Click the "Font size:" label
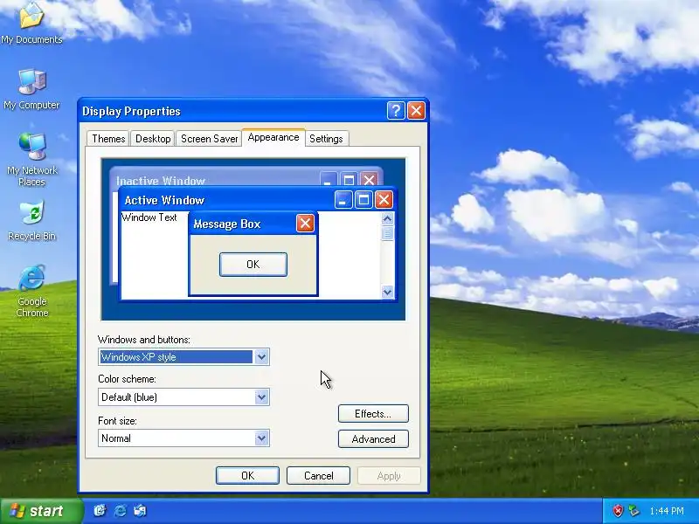Image resolution: width=699 pixels, height=524 pixels. [117, 421]
